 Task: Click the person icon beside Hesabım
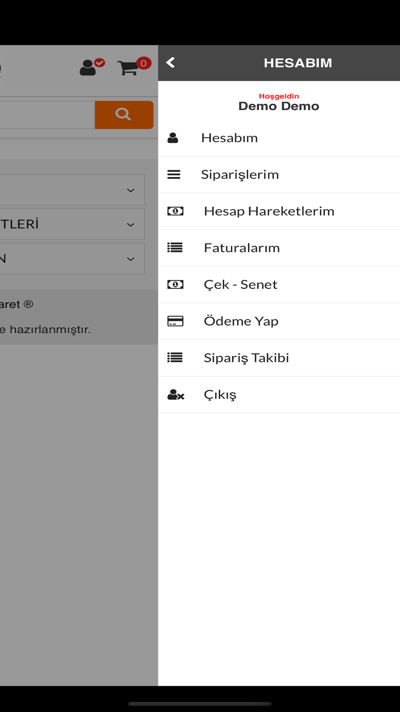point(173,138)
